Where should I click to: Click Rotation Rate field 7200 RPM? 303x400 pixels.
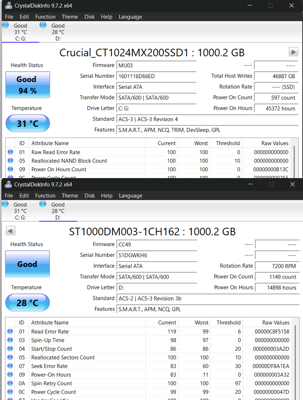pyautogui.click(x=277, y=266)
